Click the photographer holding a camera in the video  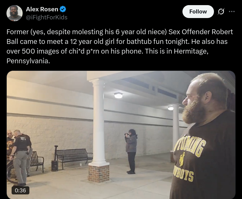[x=131, y=152]
